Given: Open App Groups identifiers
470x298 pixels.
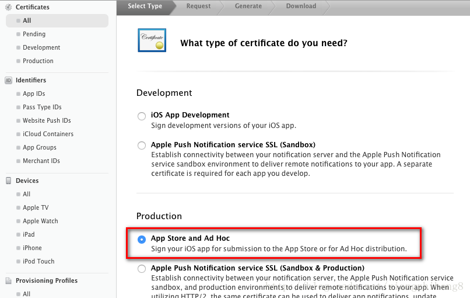Looking at the screenshot, I should [x=40, y=147].
